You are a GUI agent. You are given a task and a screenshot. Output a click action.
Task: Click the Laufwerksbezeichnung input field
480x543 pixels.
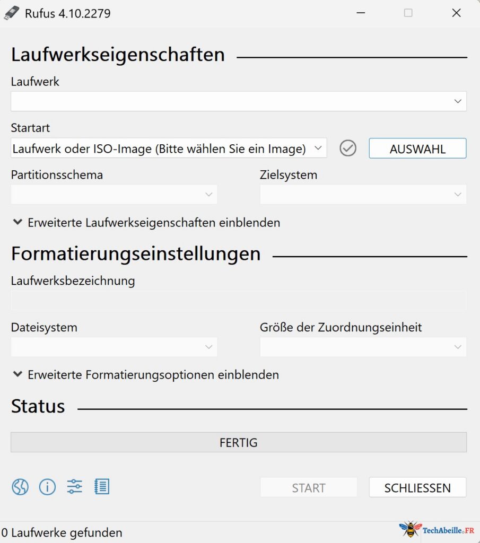click(239, 300)
